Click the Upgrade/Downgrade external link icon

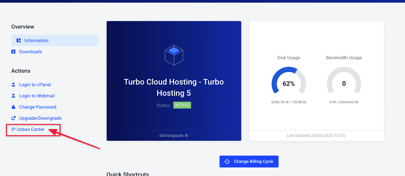click(x=14, y=118)
